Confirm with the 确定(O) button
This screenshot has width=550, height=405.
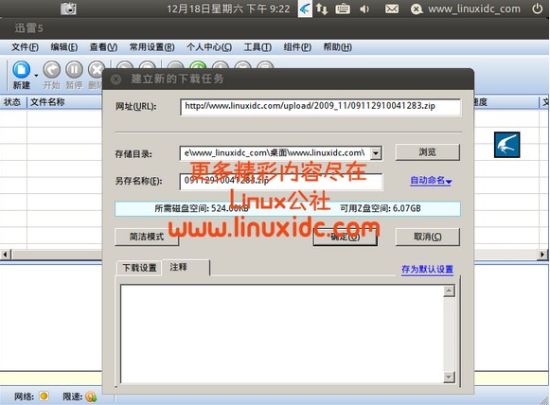(346, 237)
